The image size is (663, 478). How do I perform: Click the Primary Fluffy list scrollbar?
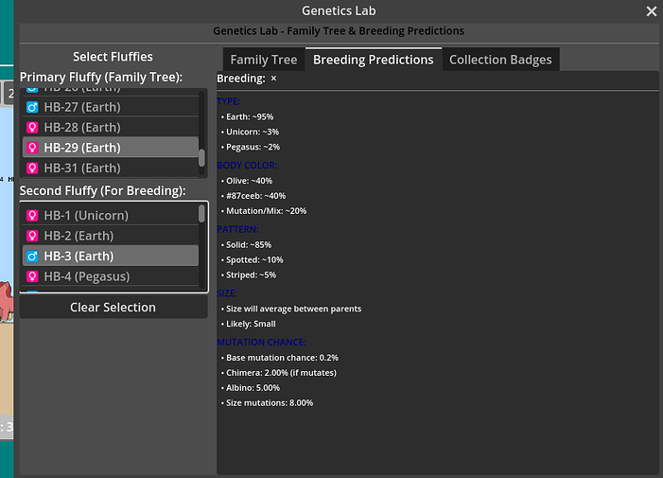201,157
